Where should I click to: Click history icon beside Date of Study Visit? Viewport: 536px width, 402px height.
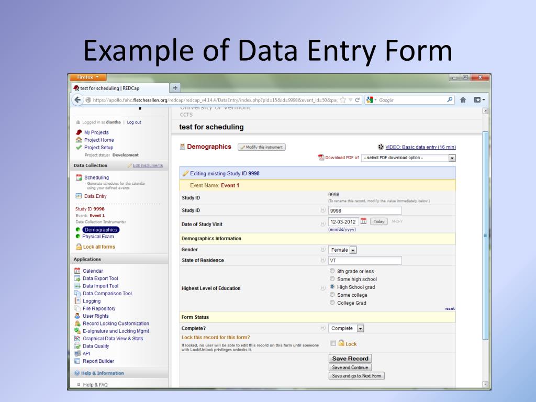click(322, 224)
